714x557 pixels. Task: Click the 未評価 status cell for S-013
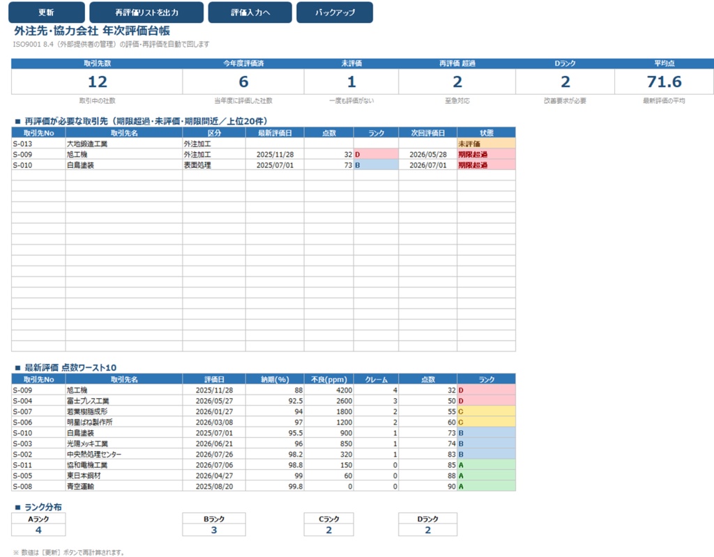[486, 144]
